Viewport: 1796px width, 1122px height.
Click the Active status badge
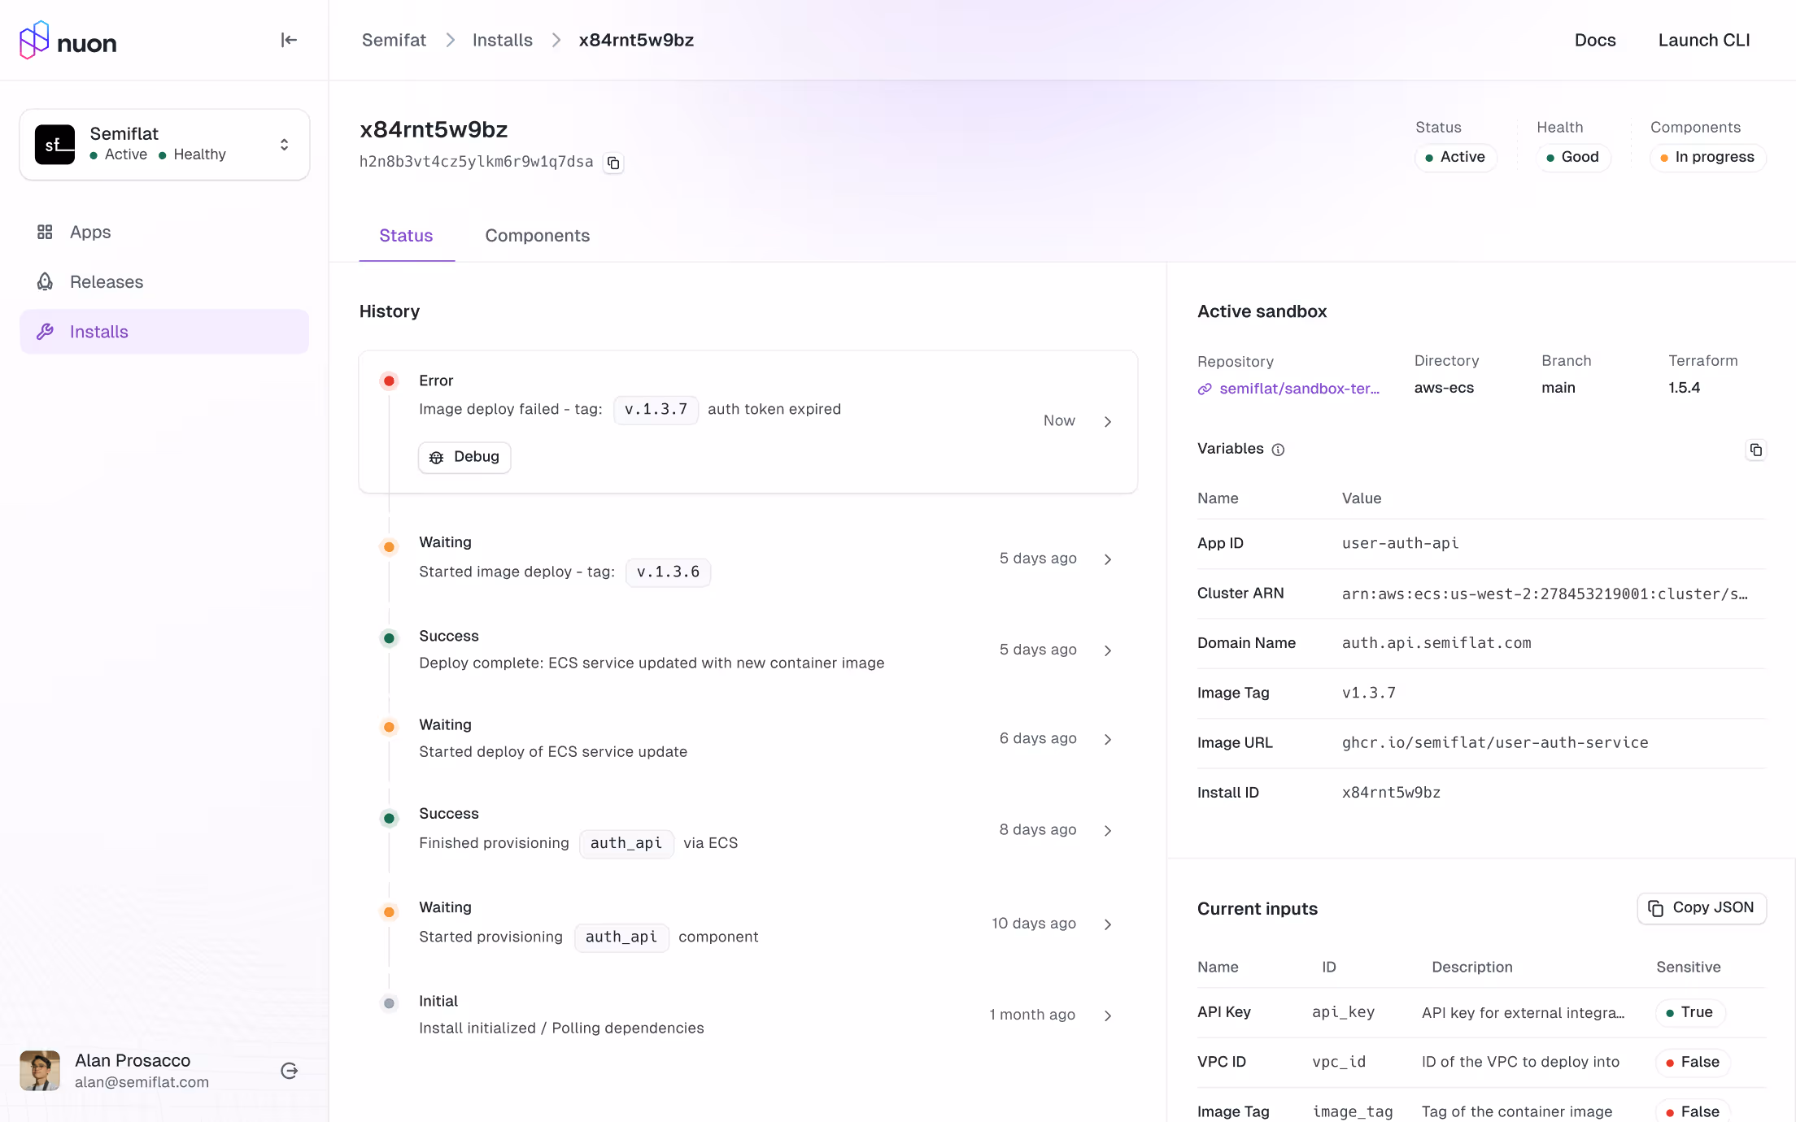click(1455, 157)
